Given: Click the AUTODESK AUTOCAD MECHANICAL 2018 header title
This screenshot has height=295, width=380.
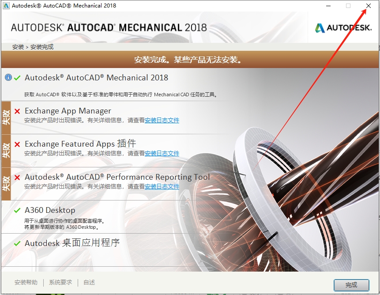Looking at the screenshot, I should click(x=109, y=27).
